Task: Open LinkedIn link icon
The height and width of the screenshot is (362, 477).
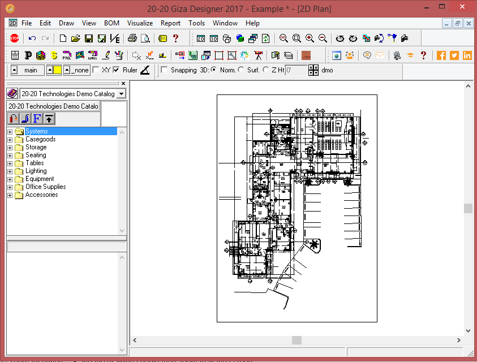Action: point(467,55)
